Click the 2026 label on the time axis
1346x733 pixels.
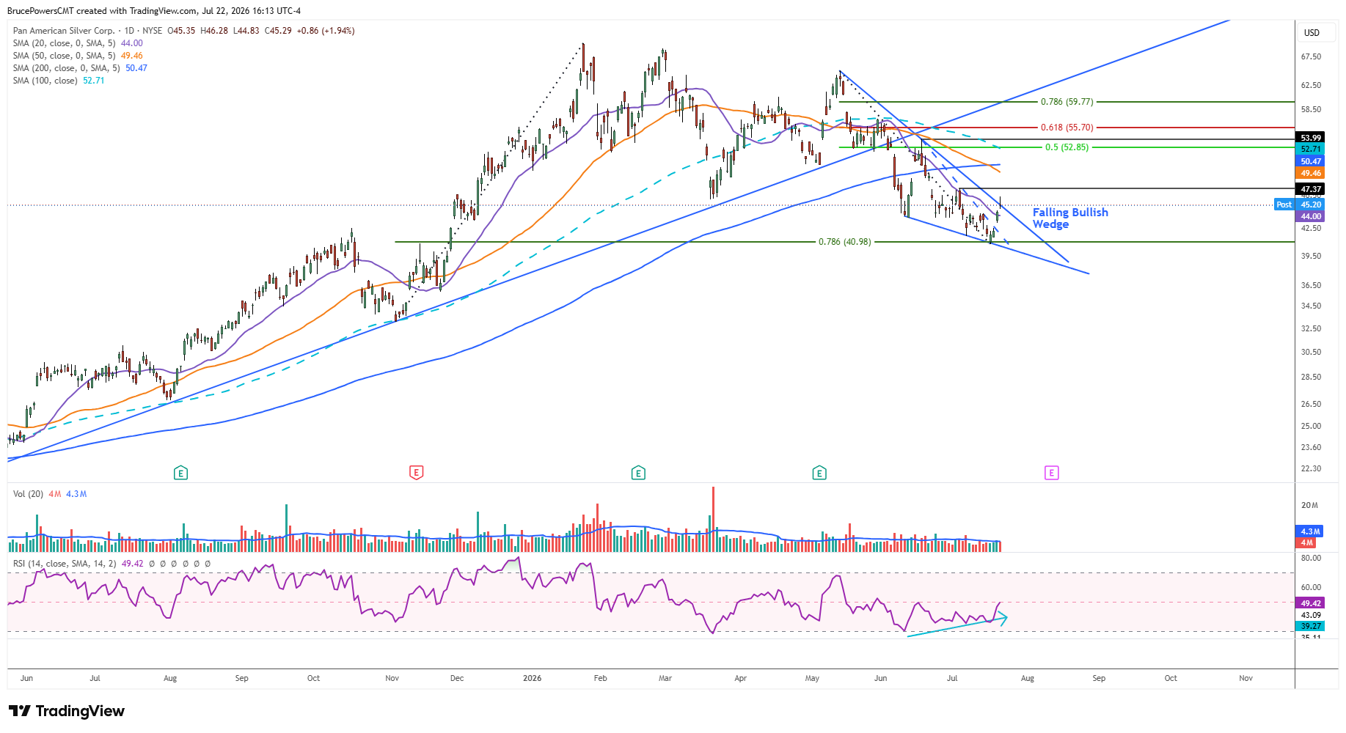[533, 678]
